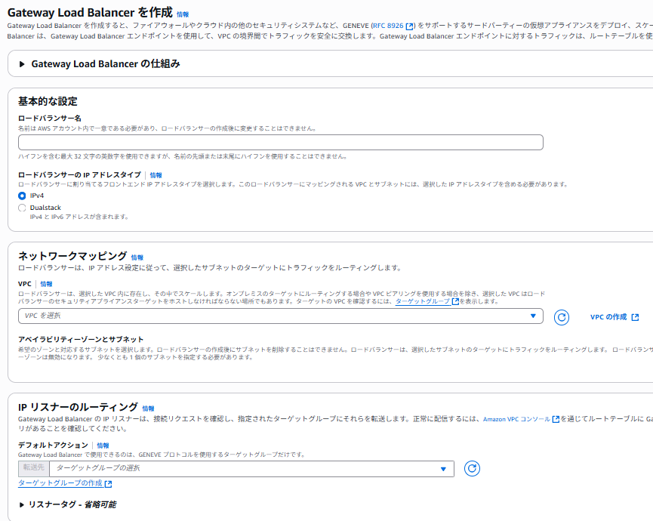Click 情報 link beside the VPC label
This screenshot has height=521, width=653.
(x=46, y=284)
